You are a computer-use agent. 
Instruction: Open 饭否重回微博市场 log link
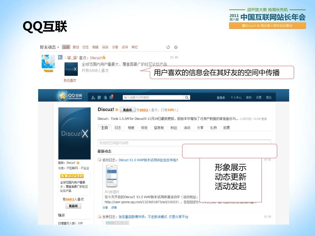153,217
